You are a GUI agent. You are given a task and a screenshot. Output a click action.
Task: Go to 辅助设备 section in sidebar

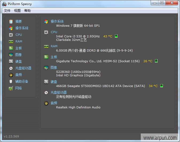(x=22, y=82)
